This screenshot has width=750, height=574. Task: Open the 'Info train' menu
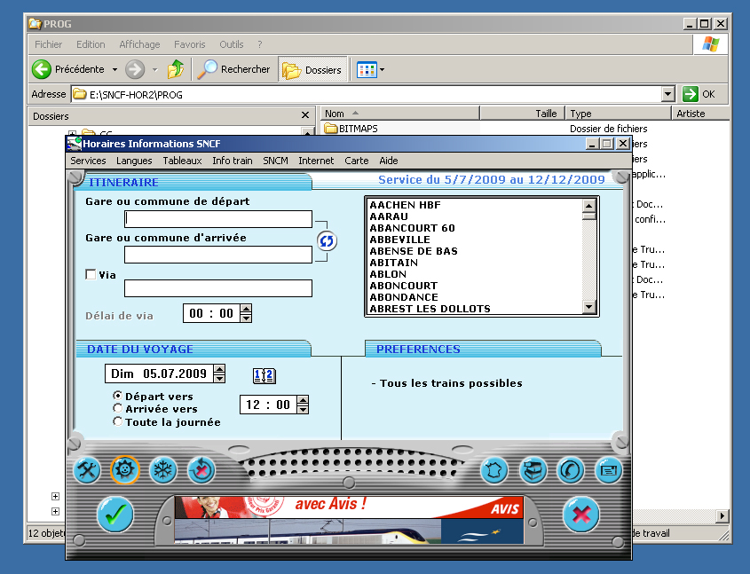click(233, 161)
